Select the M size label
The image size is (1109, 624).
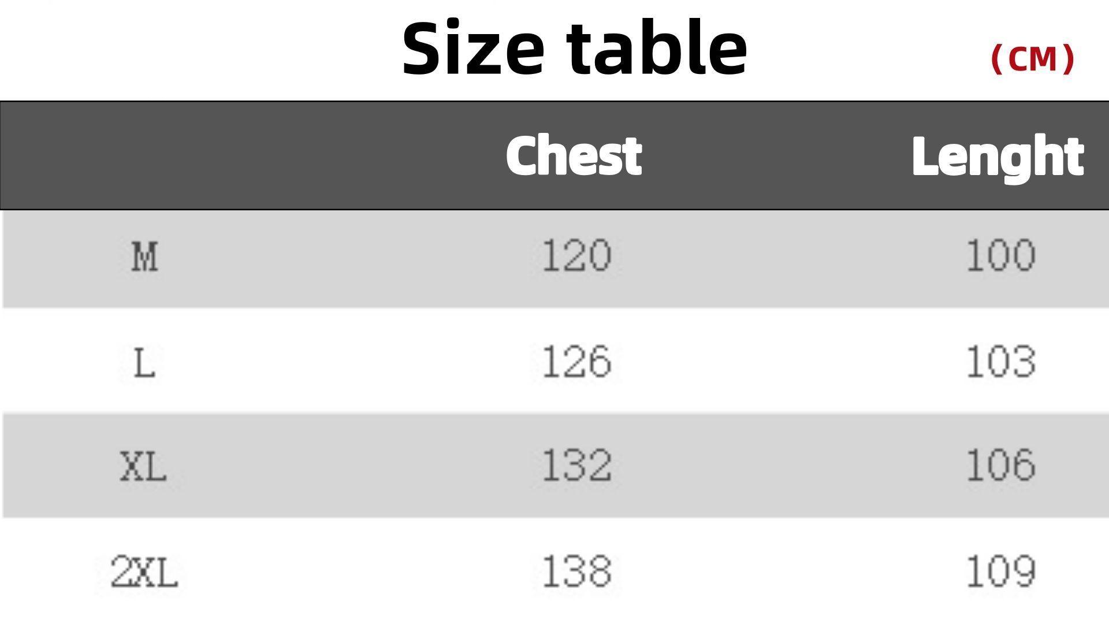(144, 257)
